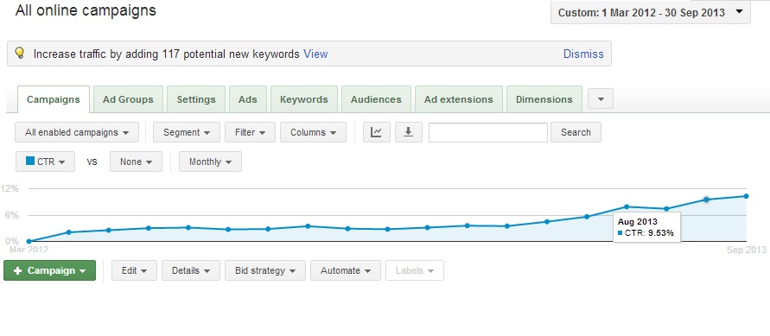The height and width of the screenshot is (336, 770).
Task: Toggle the chart graph icon button
Action: click(x=377, y=132)
